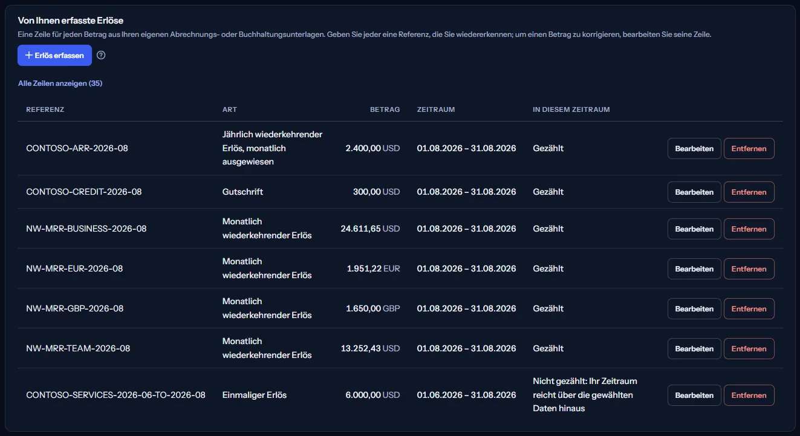Remove the CONTOSO-ARR-2026-08 row
The width and height of the screenshot is (800, 436).
tap(749, 148)
